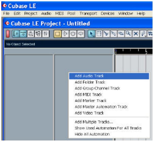Choose Add Marker Track

(x=109, y=101)
